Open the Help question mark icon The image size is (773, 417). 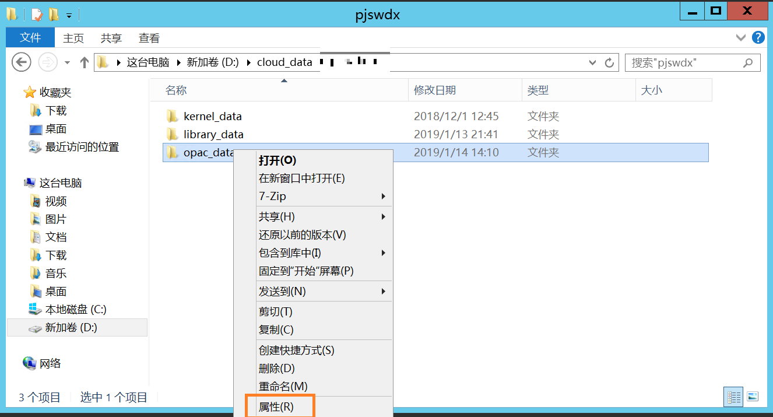pyautogui.click(x=758, y=37)
